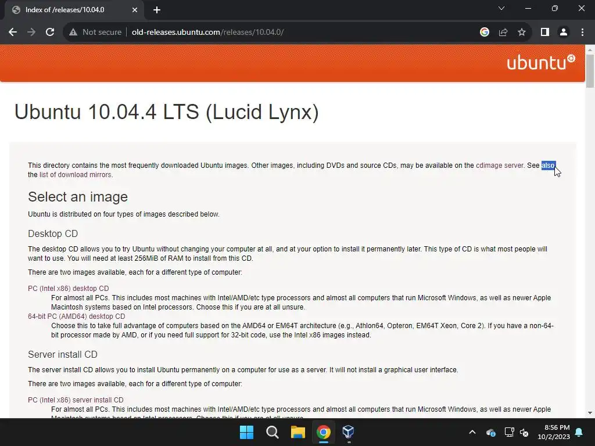Click the Ubuntu 10.04.4 LTS page heading
Screen dimensions: 595x446
pos(166,112)
